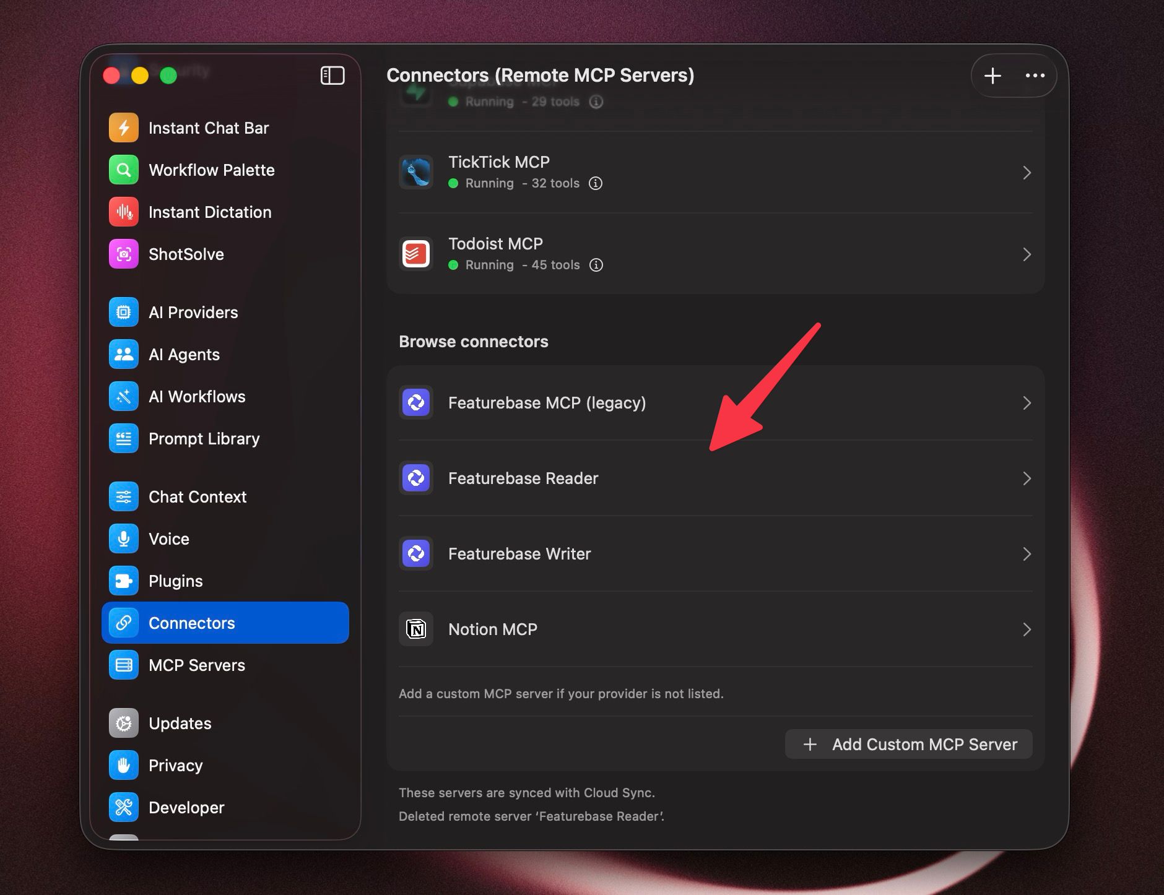Expand the Featurebase MCP (legacy) chevron
This screenshot has width=1164, height=895.
(1027, 403)
